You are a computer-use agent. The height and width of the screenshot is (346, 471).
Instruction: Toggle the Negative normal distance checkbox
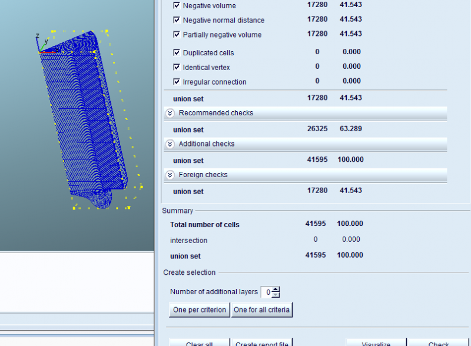177,20
